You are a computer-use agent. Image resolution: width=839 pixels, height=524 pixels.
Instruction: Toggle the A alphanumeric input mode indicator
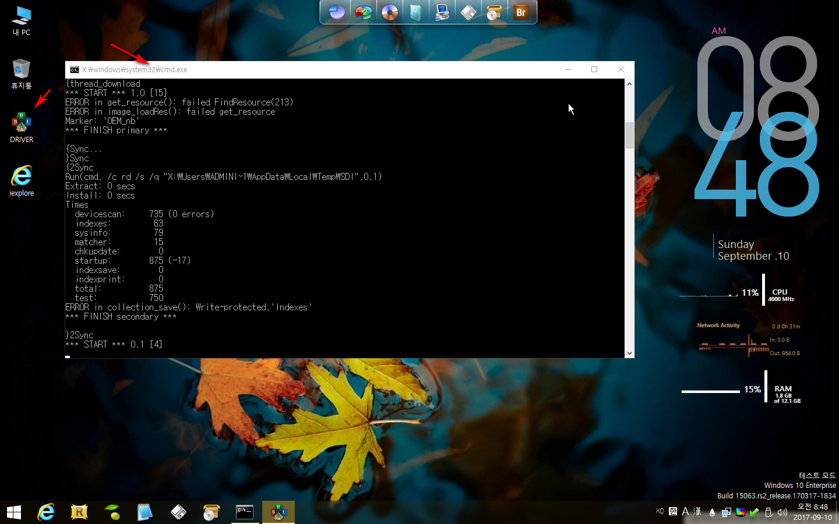(x=685, y=511)
